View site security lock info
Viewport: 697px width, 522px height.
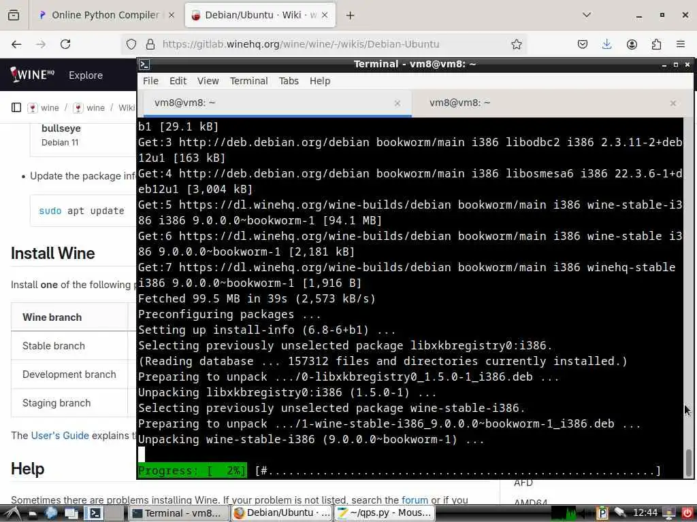coord(150,44)
